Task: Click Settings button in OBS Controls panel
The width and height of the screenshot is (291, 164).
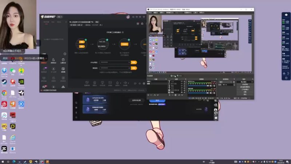Action: tap(245, 92)
